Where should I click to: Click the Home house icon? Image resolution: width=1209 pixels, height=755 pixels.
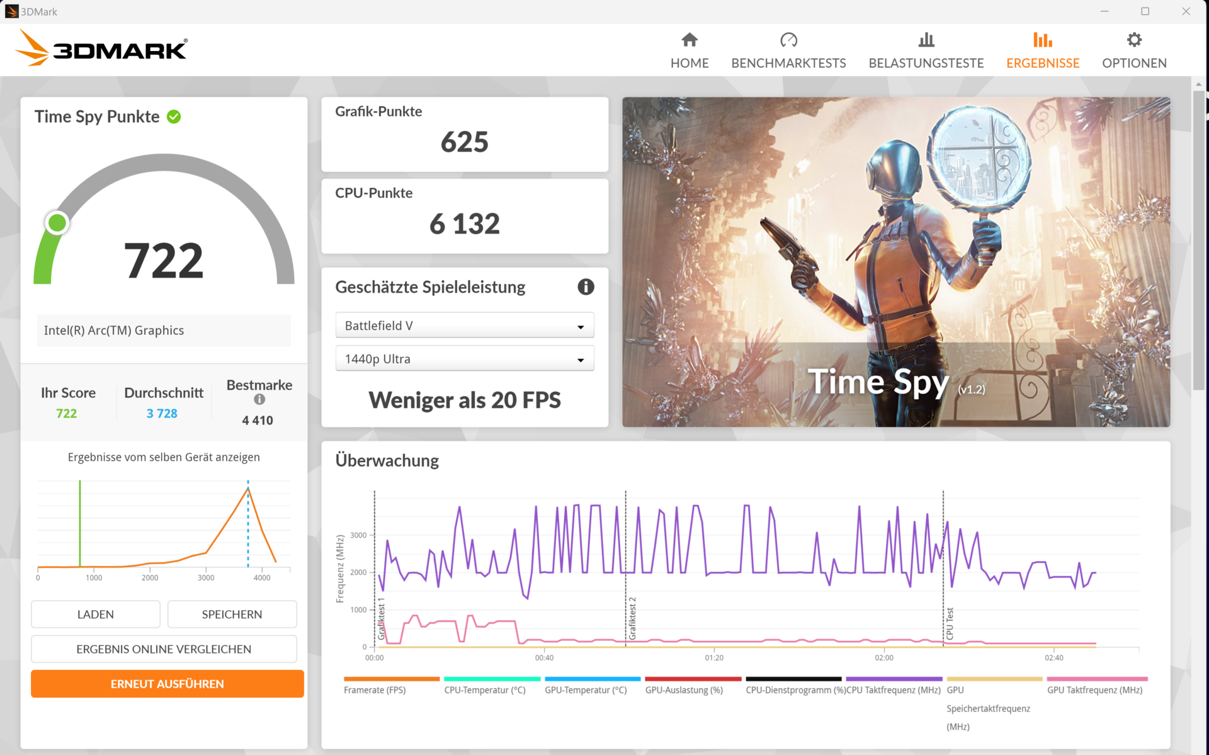(x=690, y=40)
